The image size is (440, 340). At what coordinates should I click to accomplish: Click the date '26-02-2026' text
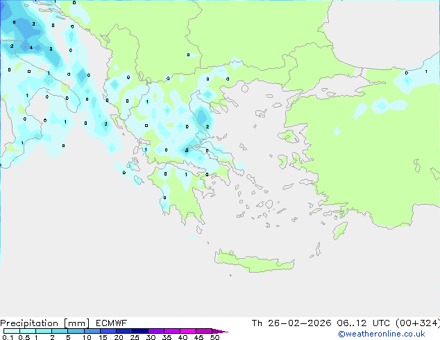pos(299,323)
